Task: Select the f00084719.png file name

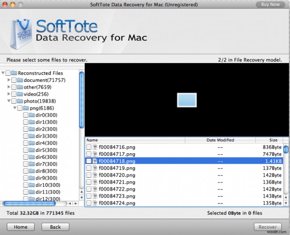Action: click(117, 168)
